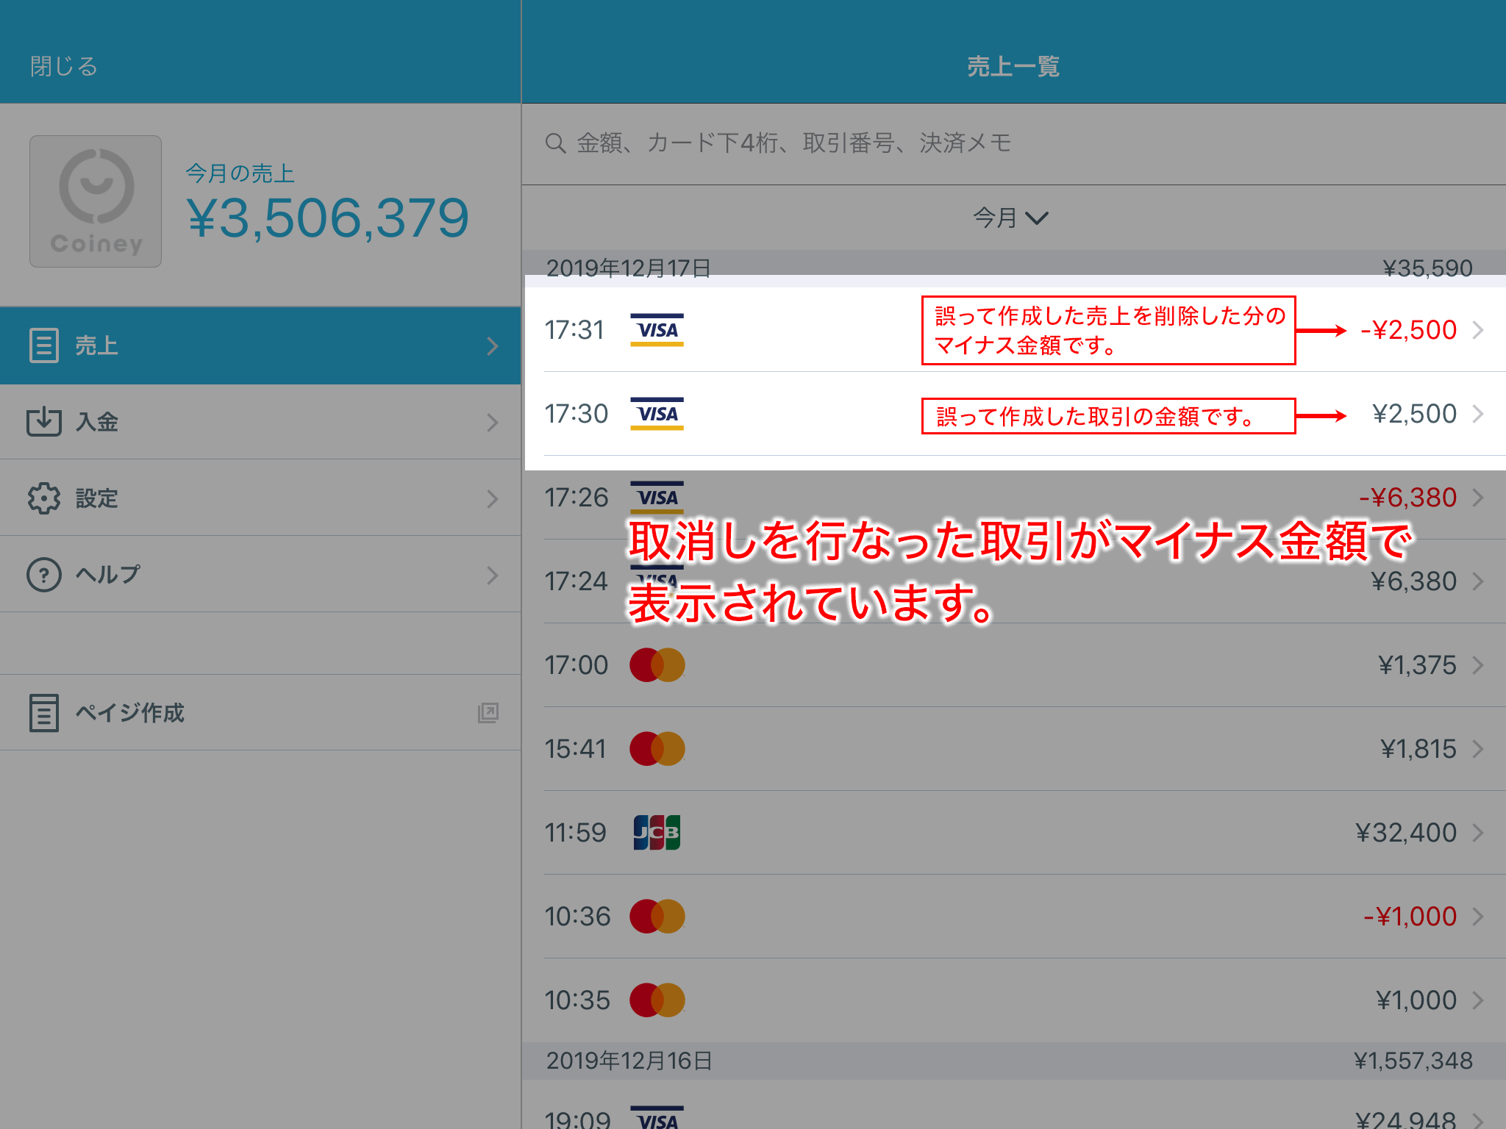Click the external link icon next to ペイジ作成

(487, 713)
